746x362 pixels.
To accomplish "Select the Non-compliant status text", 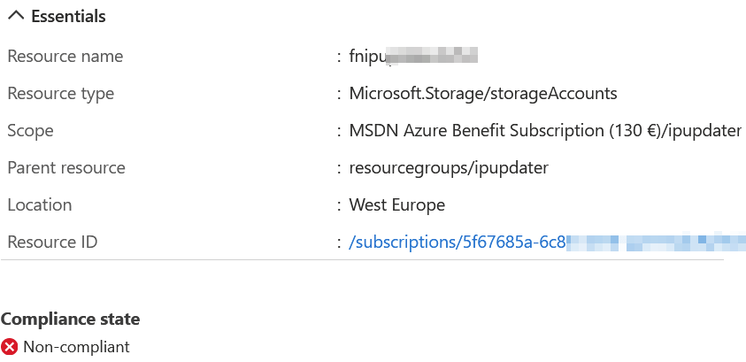I will [76, 347].
